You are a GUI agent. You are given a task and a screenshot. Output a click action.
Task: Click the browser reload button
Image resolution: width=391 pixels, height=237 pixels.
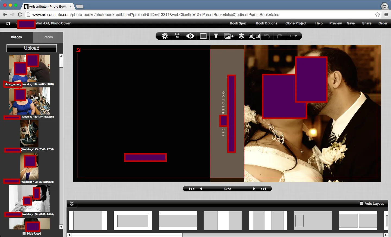pyautogui.click(x=20, y=15)
